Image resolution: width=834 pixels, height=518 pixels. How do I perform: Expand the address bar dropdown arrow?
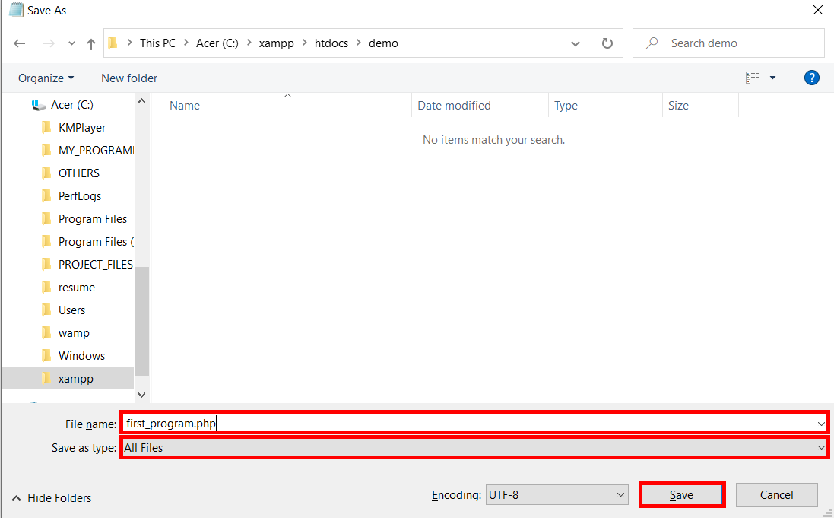tap(576, 43)
